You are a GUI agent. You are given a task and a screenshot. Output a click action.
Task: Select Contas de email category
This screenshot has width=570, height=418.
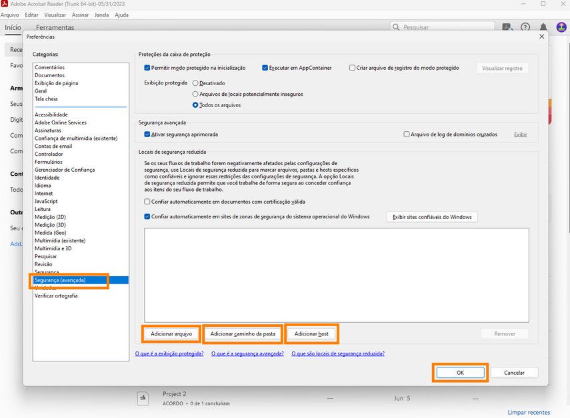coord(53,146)
